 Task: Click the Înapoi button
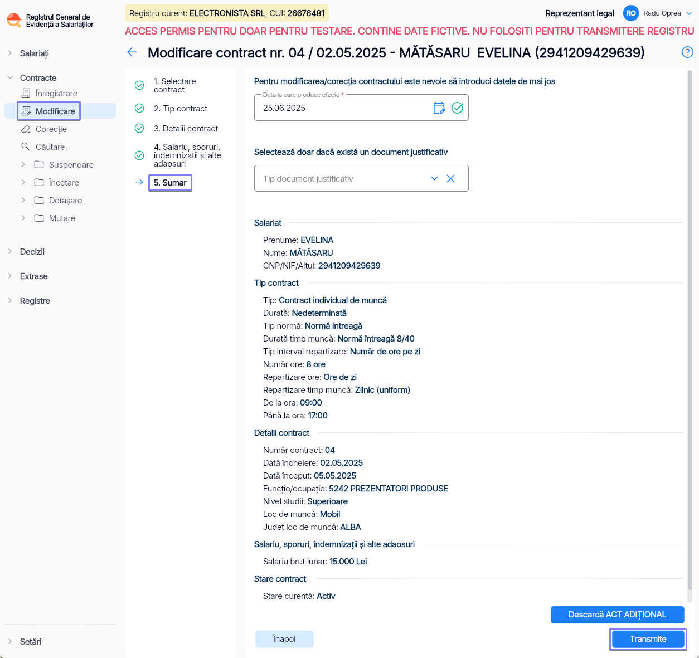click(x=284, y=639)
